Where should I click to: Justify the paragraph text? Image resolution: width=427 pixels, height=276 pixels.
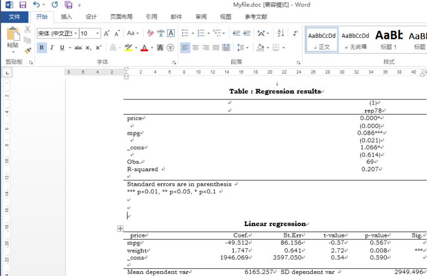216,48
